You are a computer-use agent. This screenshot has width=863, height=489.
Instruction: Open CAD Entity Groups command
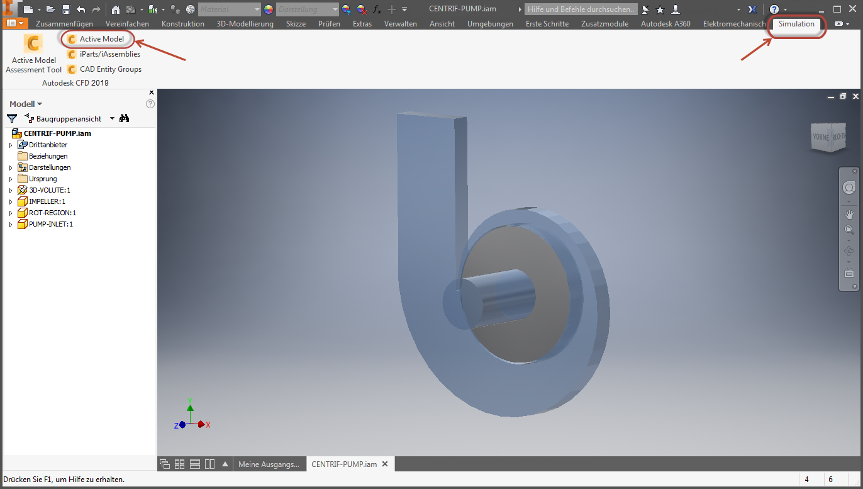point(104,69)
